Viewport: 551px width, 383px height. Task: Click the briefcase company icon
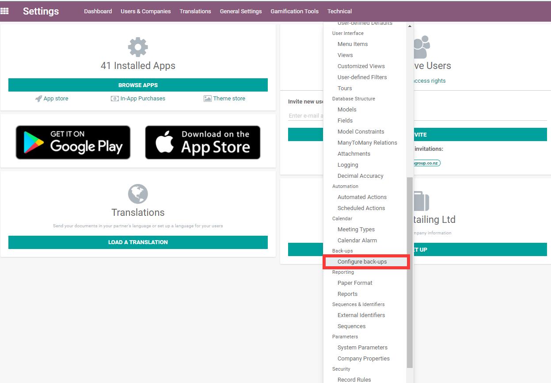coord(422,201)
